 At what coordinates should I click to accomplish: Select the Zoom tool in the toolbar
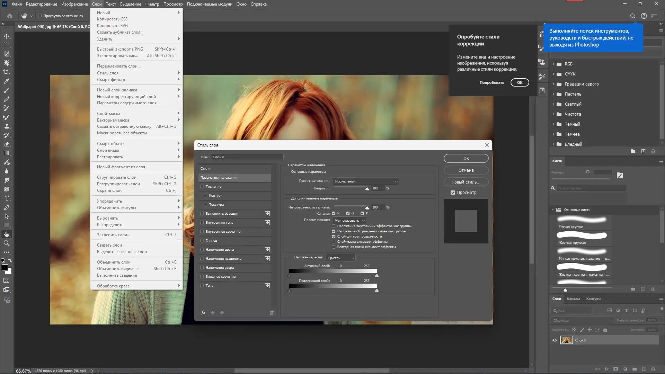(x=7, y=243)
